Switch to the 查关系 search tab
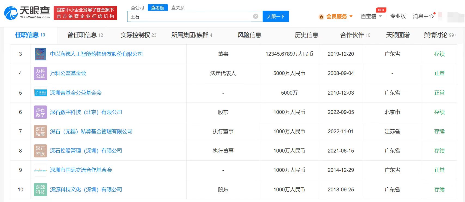The height and width of the screenshot is (202, 465). click(178, 8)
